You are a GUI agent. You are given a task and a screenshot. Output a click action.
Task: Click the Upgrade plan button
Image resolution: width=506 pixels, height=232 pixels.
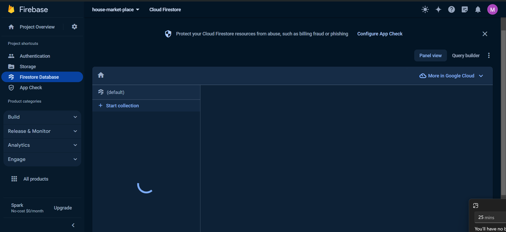tap(63, 208)
